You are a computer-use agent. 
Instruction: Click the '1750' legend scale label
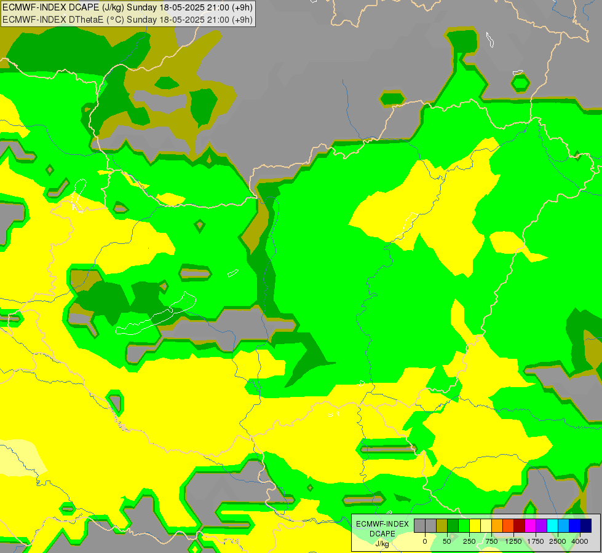pyautogui.click(x=536, y=541)
